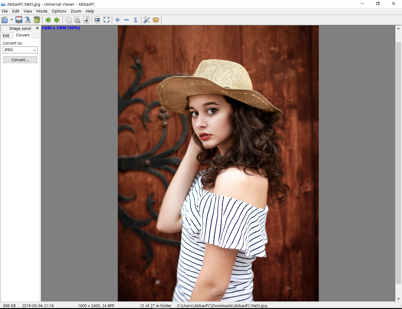The image size is (402, 309).
Task: Click '698 KB' in status bar
Action: [9, 306]
